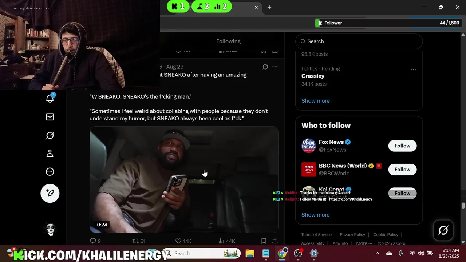
Task: Open Notepad from the taskbar
Action: click(266, 253)
